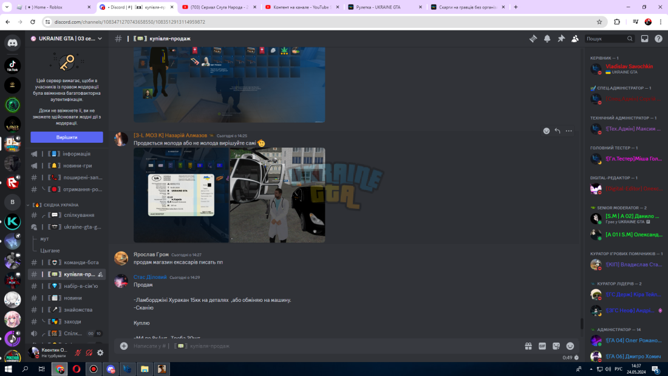Switch to Сериал Слуга Народа YouTube tab
This screenshot has width=668, height=376.
219,7
